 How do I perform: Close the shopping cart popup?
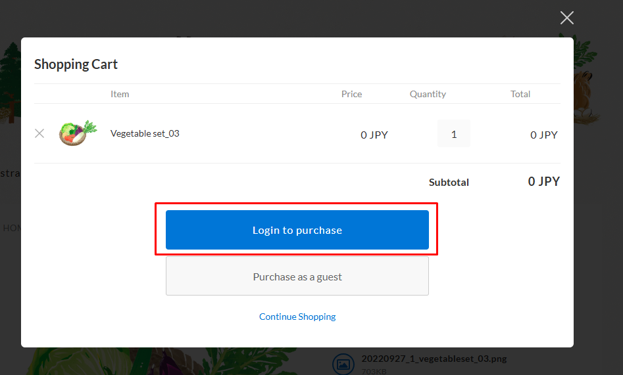point(566,18)
